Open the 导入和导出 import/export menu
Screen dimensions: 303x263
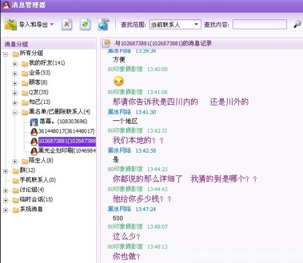pos(36,24)
